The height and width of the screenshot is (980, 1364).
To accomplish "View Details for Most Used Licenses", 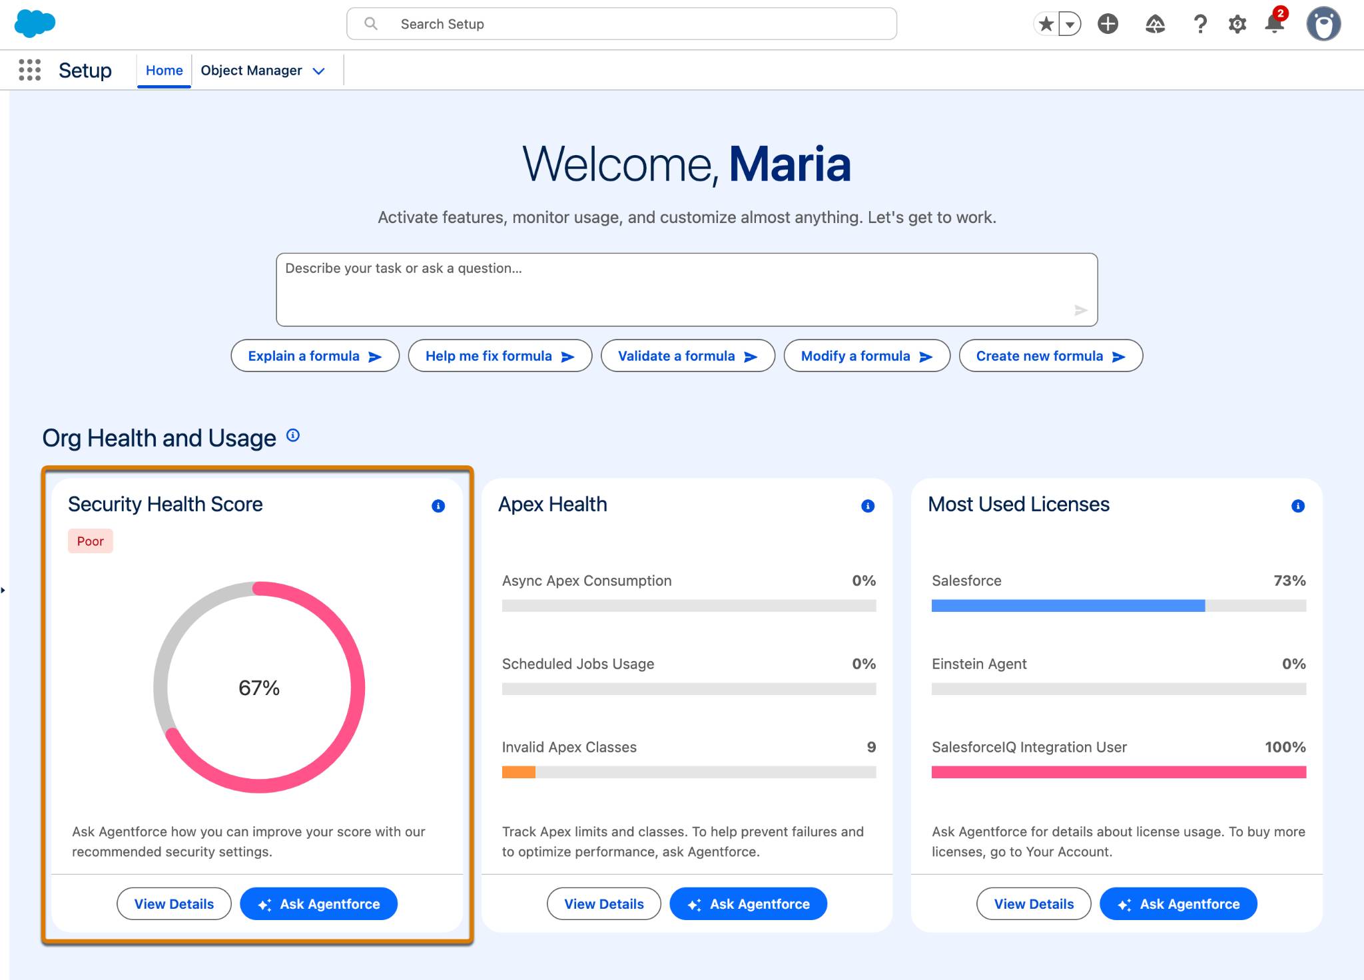I will pyautogui.click(x=1034, y=904).
